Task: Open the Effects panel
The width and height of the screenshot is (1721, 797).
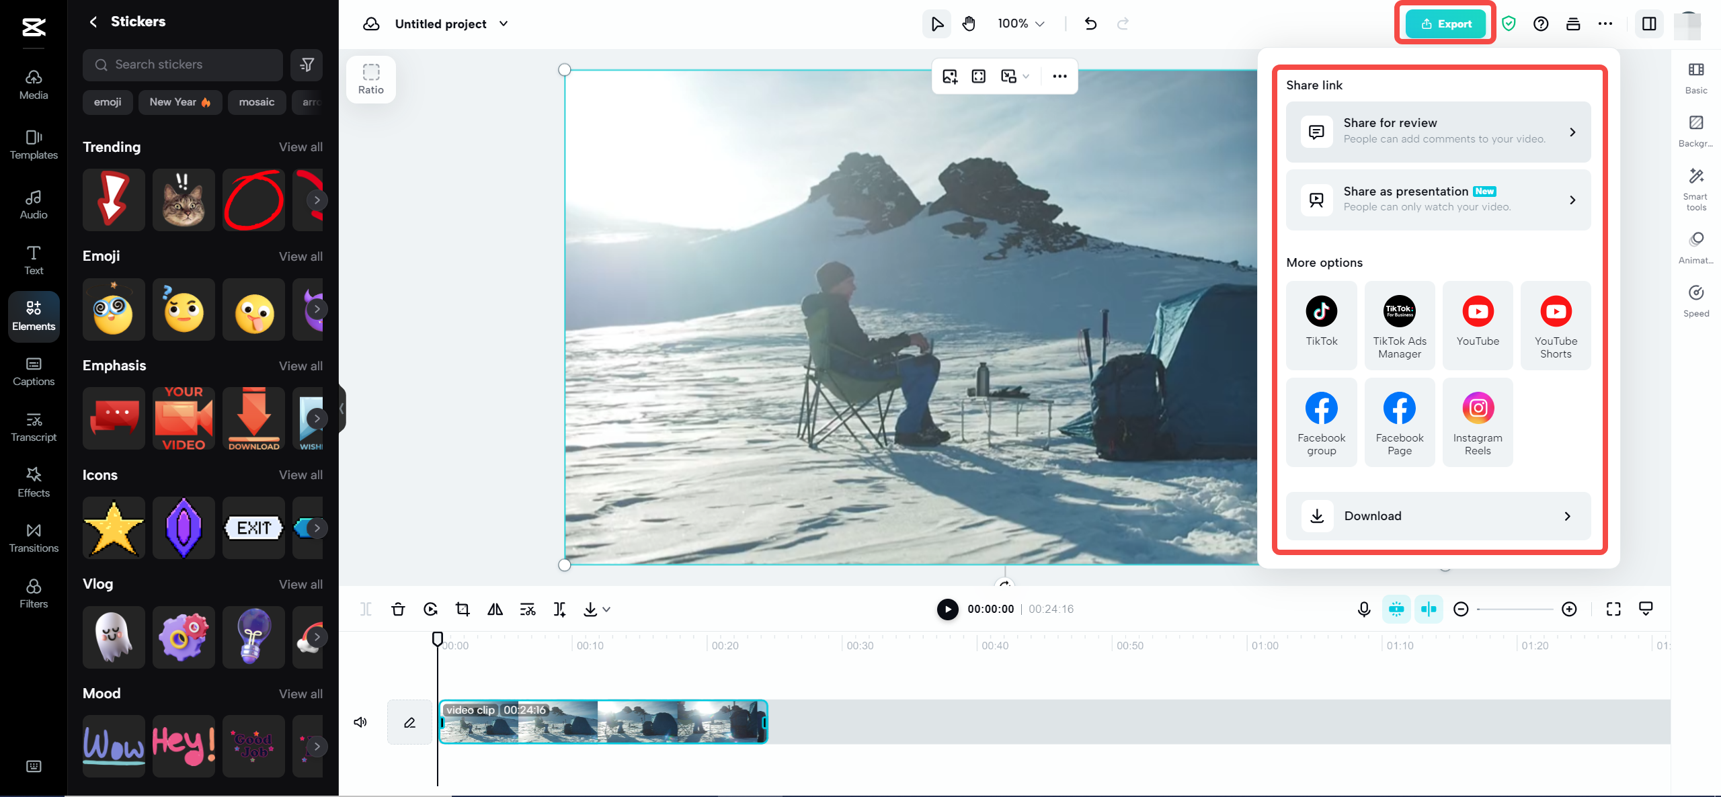Action: pyautogui.click(x=32, y=481)
